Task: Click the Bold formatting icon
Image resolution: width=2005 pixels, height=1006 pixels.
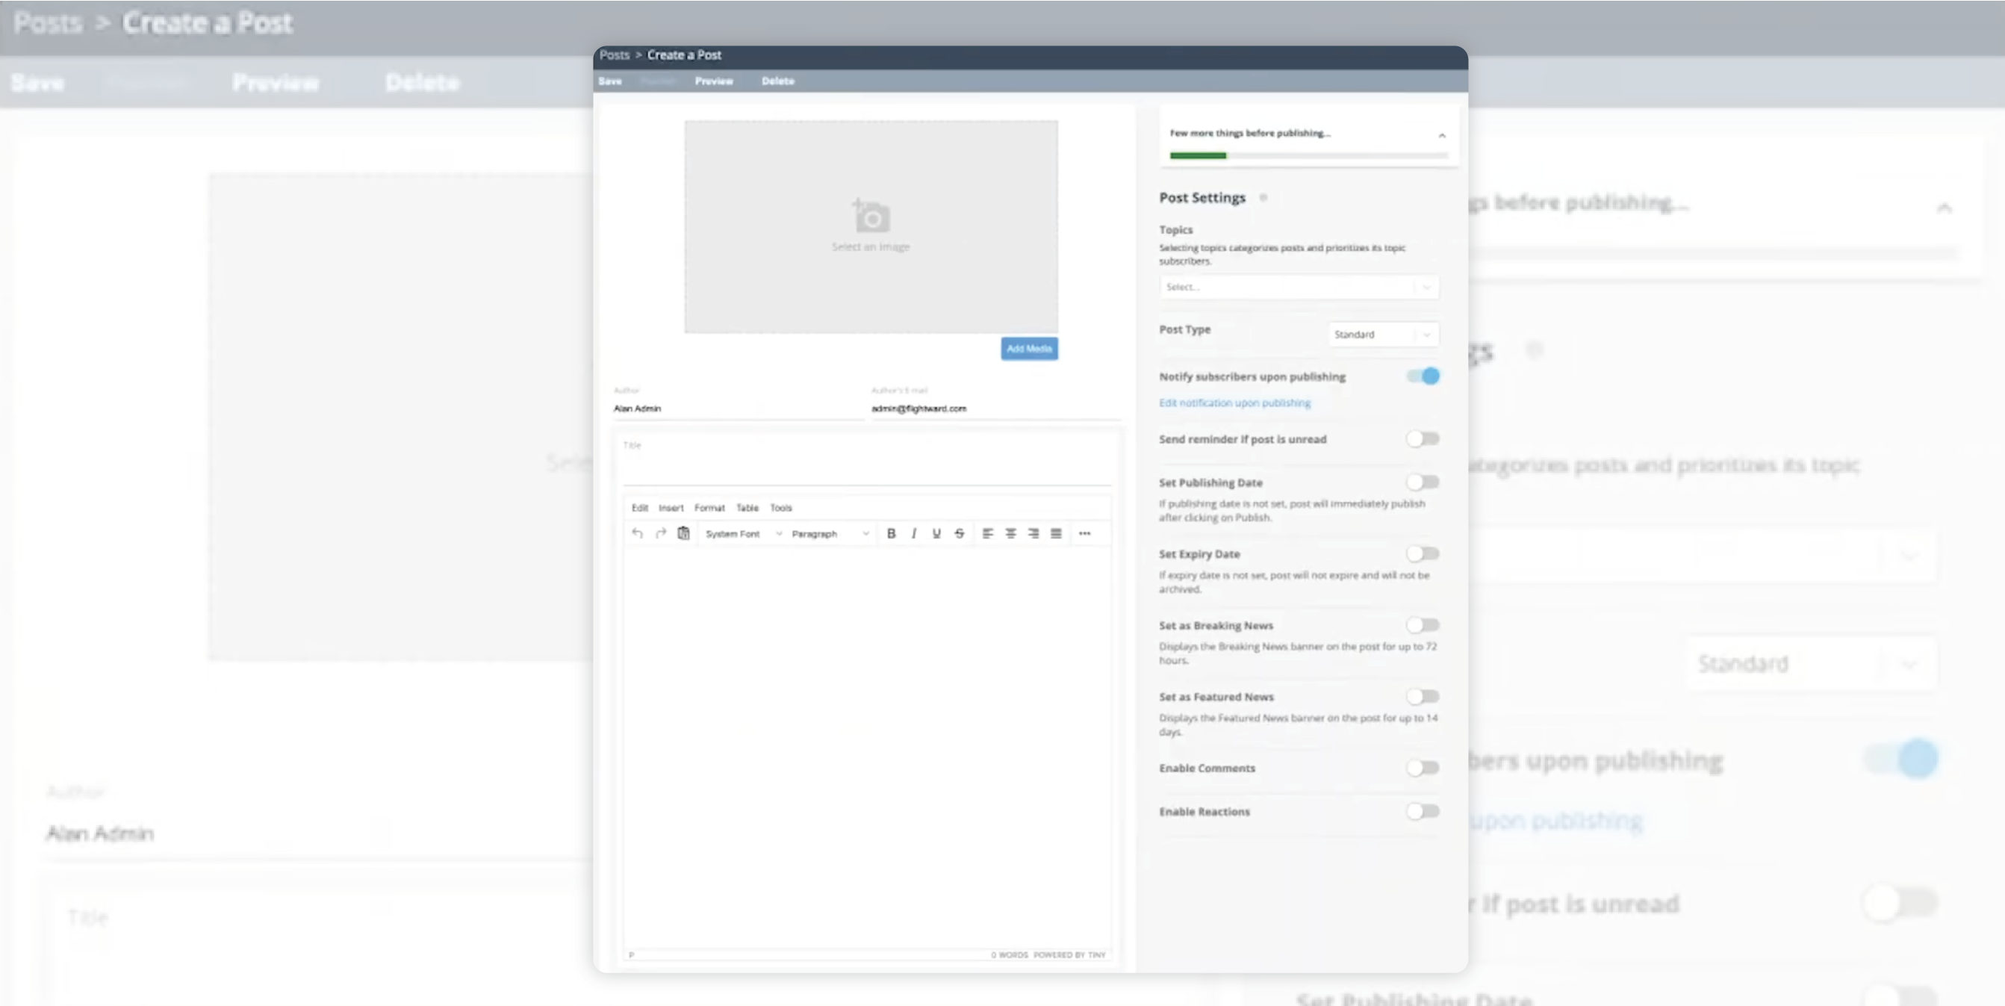Action: [891, 533]
